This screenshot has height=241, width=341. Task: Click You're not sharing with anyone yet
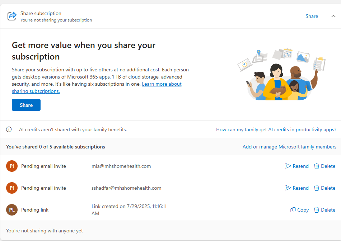click(45, 231)
